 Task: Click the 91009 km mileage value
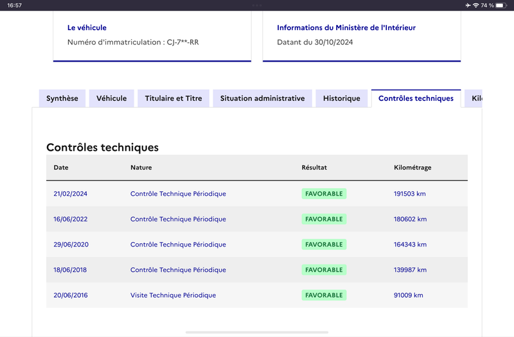pyautogui.click(x=409, y=295)
